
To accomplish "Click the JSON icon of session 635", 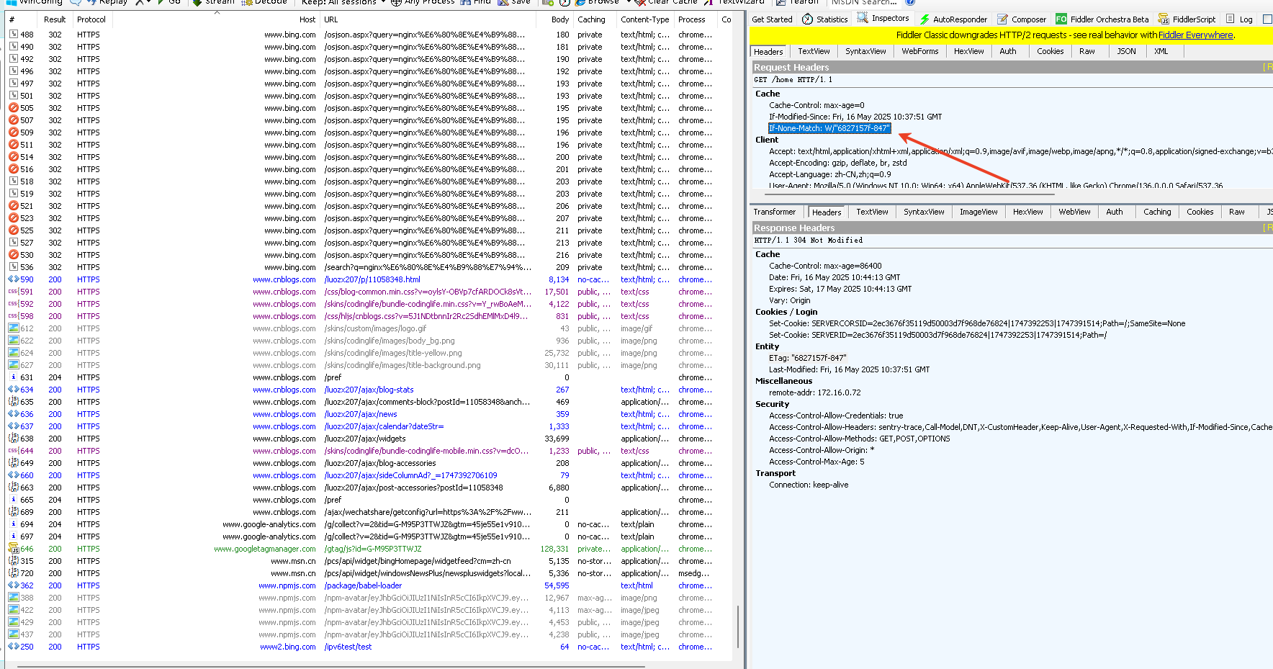I will click(x=13, y=402).
